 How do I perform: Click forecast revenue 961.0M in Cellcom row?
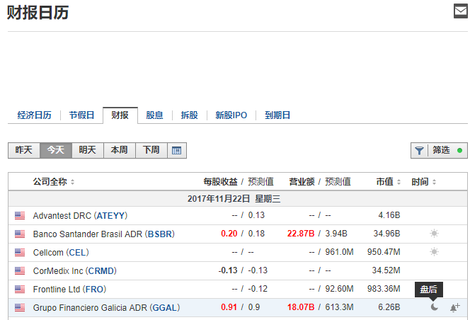339,252
